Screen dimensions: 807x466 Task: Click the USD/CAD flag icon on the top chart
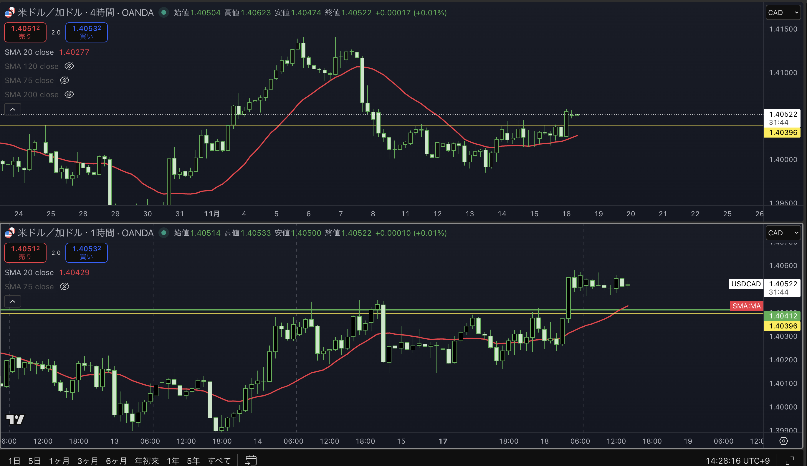10,12
